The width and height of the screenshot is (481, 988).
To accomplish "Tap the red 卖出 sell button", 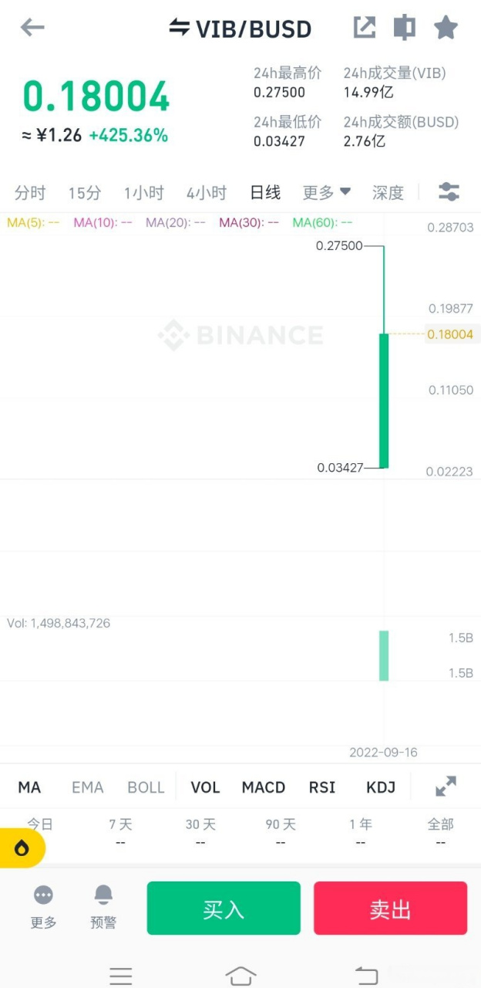I will [390, 908].
